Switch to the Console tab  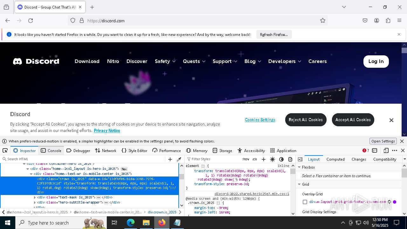click(x=51, y=150)
